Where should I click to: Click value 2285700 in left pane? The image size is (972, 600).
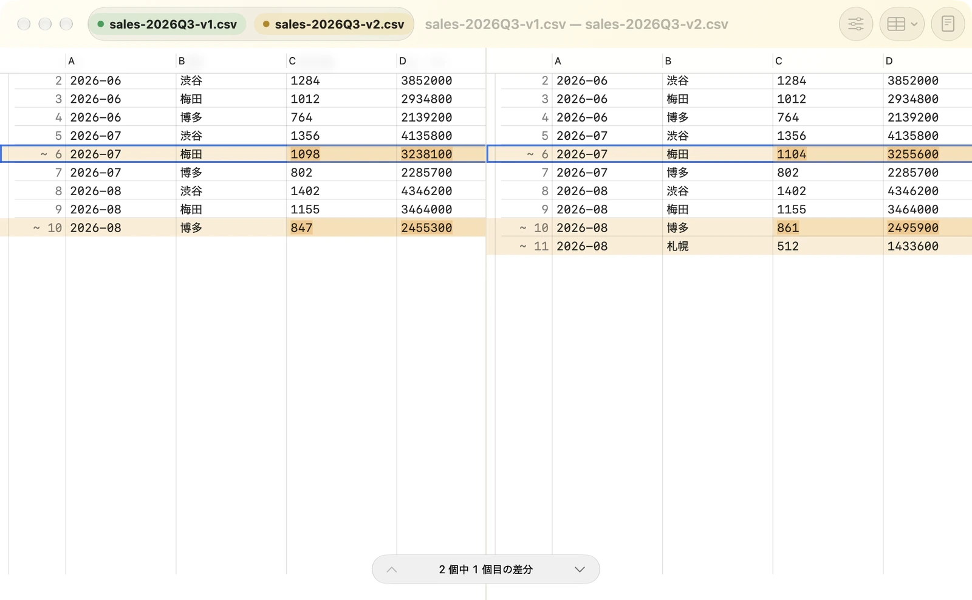(x=426, y=173)
